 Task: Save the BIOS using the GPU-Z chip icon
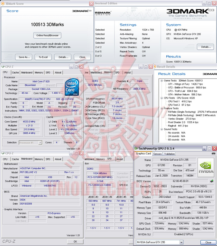[212, 181]
